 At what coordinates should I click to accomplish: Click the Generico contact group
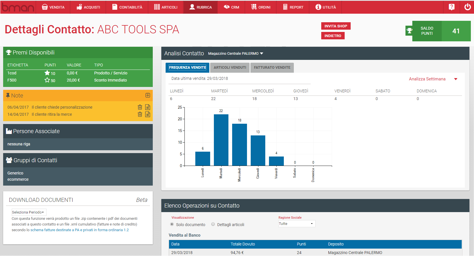(x=15, y=173)
